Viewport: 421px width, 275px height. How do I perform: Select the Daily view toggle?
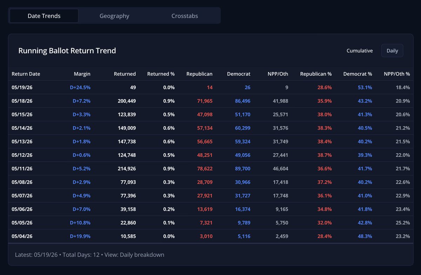pos(392,51)
